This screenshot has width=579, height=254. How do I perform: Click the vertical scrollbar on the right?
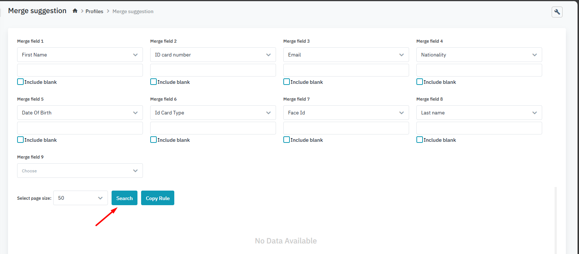pyautogui.click(x=556, y=219)
